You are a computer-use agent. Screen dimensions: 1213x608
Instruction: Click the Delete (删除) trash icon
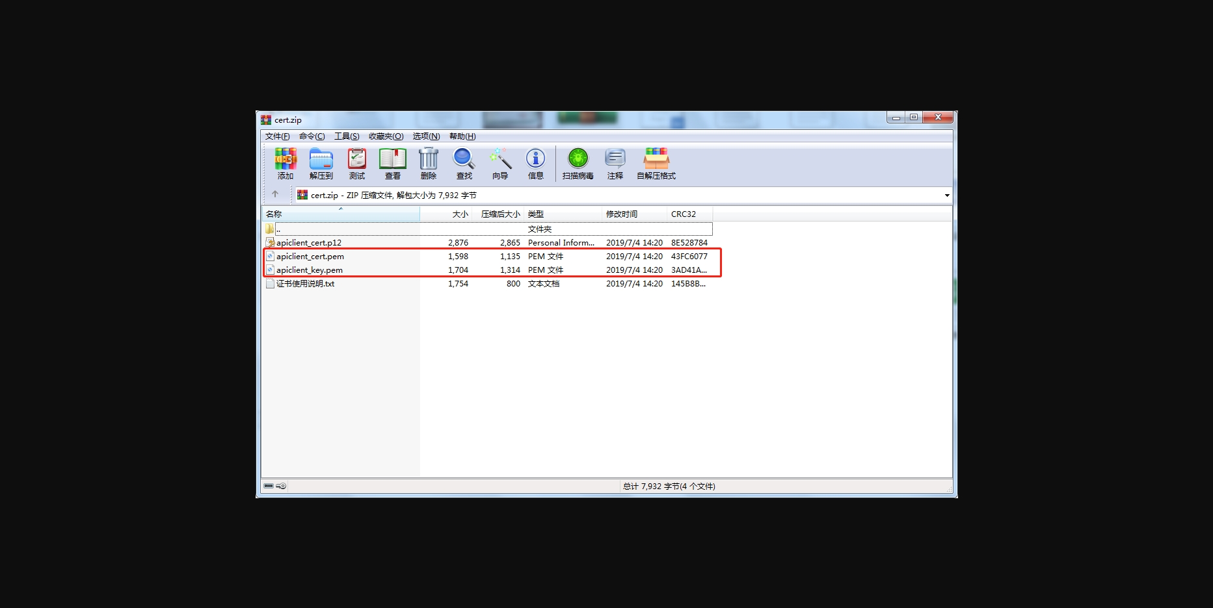point(428,163)
